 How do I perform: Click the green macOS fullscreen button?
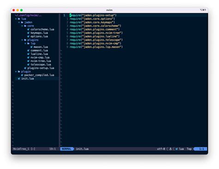coord(22,10)
